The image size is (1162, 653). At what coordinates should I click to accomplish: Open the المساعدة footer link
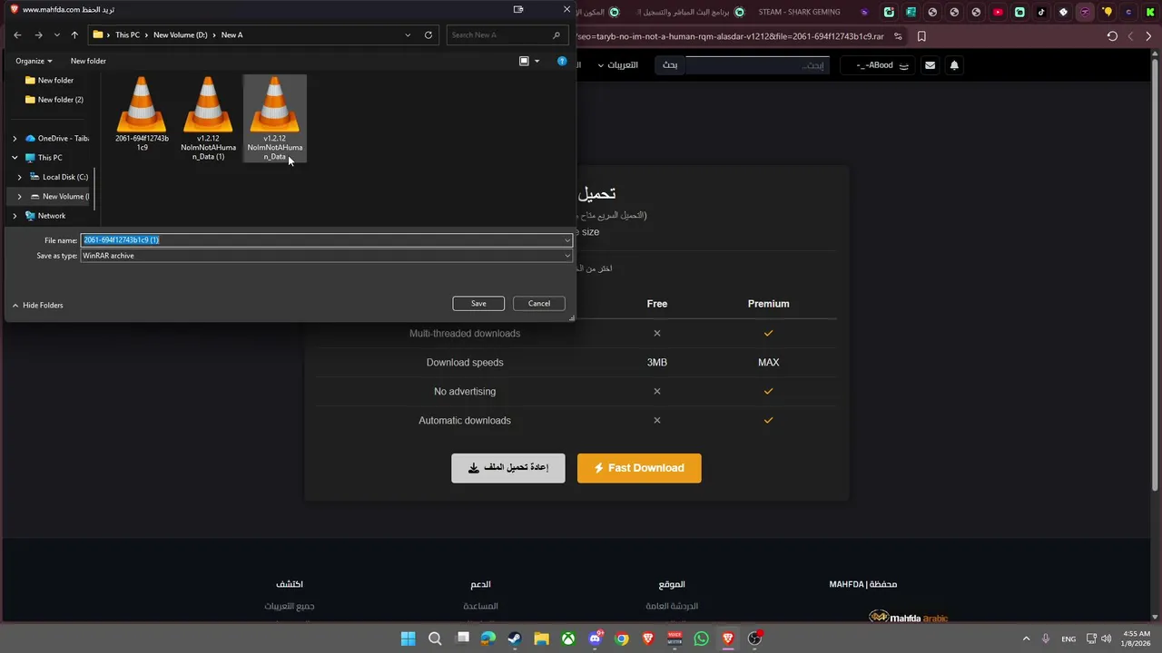[481, 606]
